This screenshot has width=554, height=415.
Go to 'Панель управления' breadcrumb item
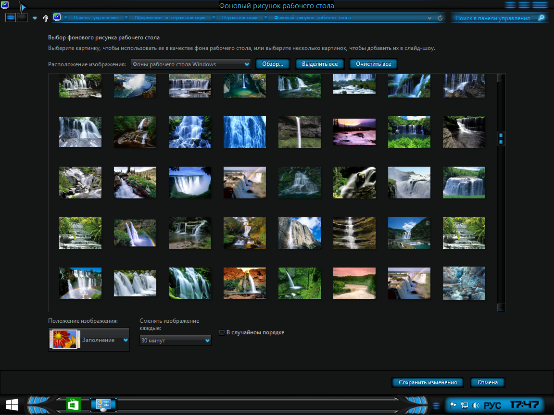coord(96,18)
